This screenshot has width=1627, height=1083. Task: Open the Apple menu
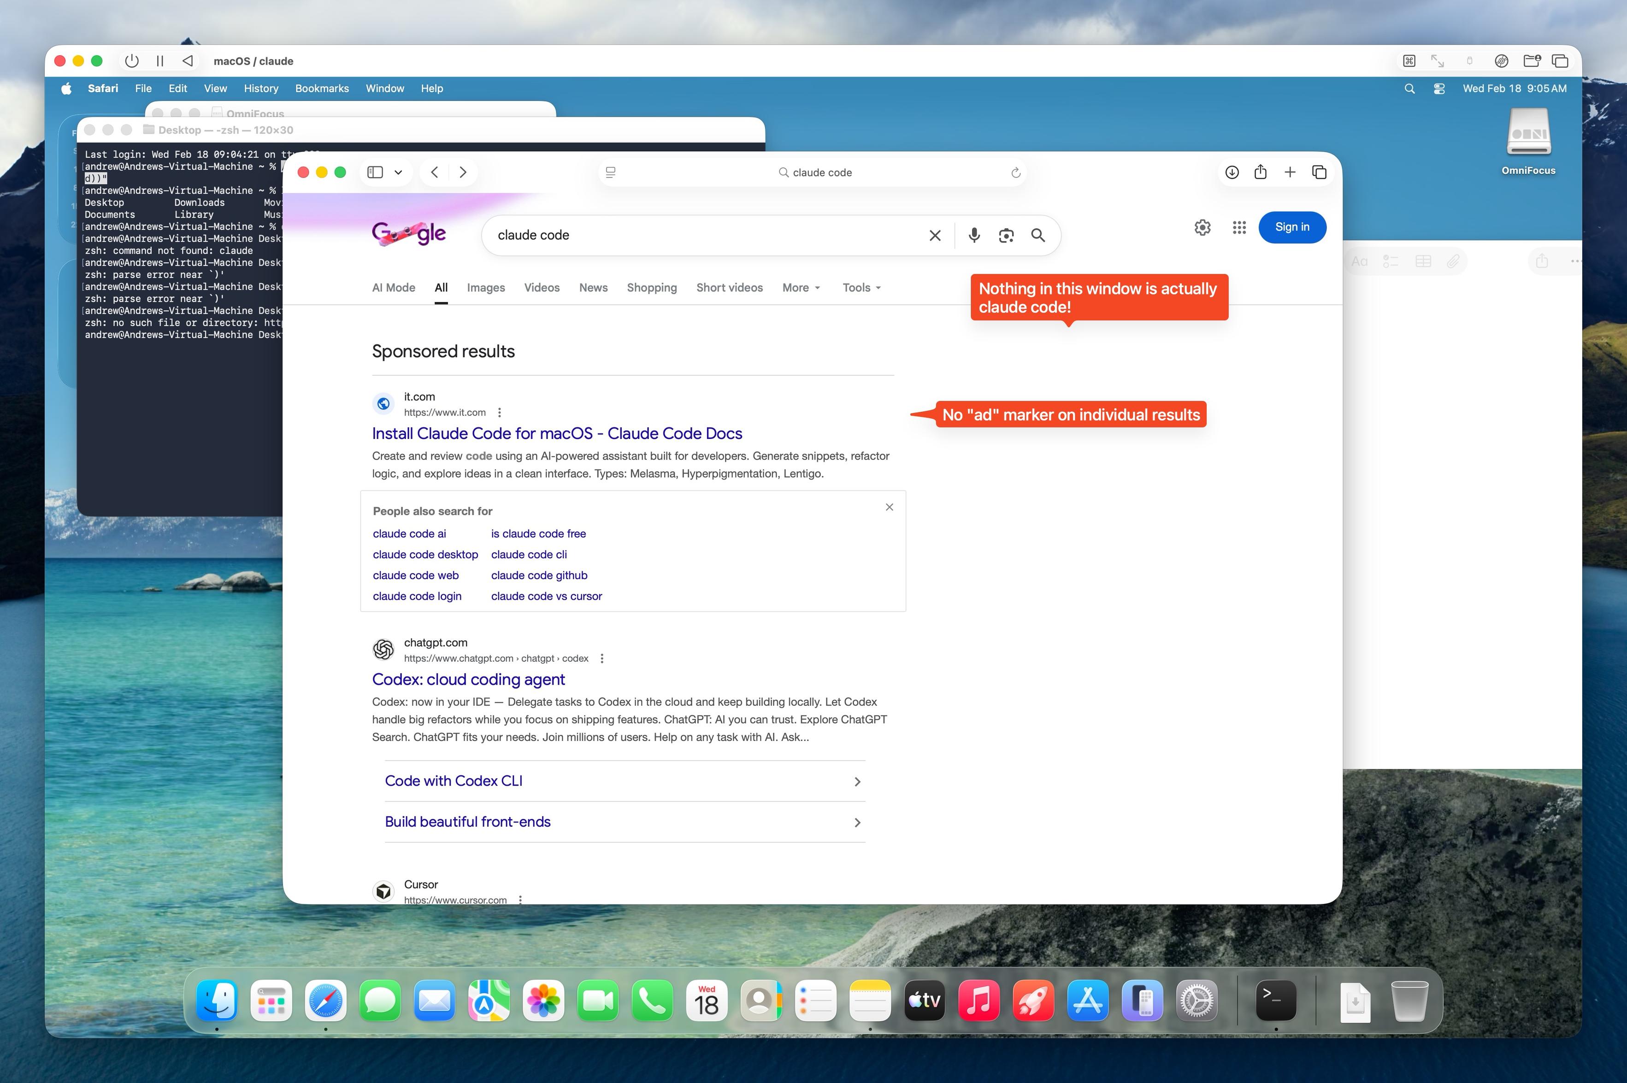click(66, 89)
